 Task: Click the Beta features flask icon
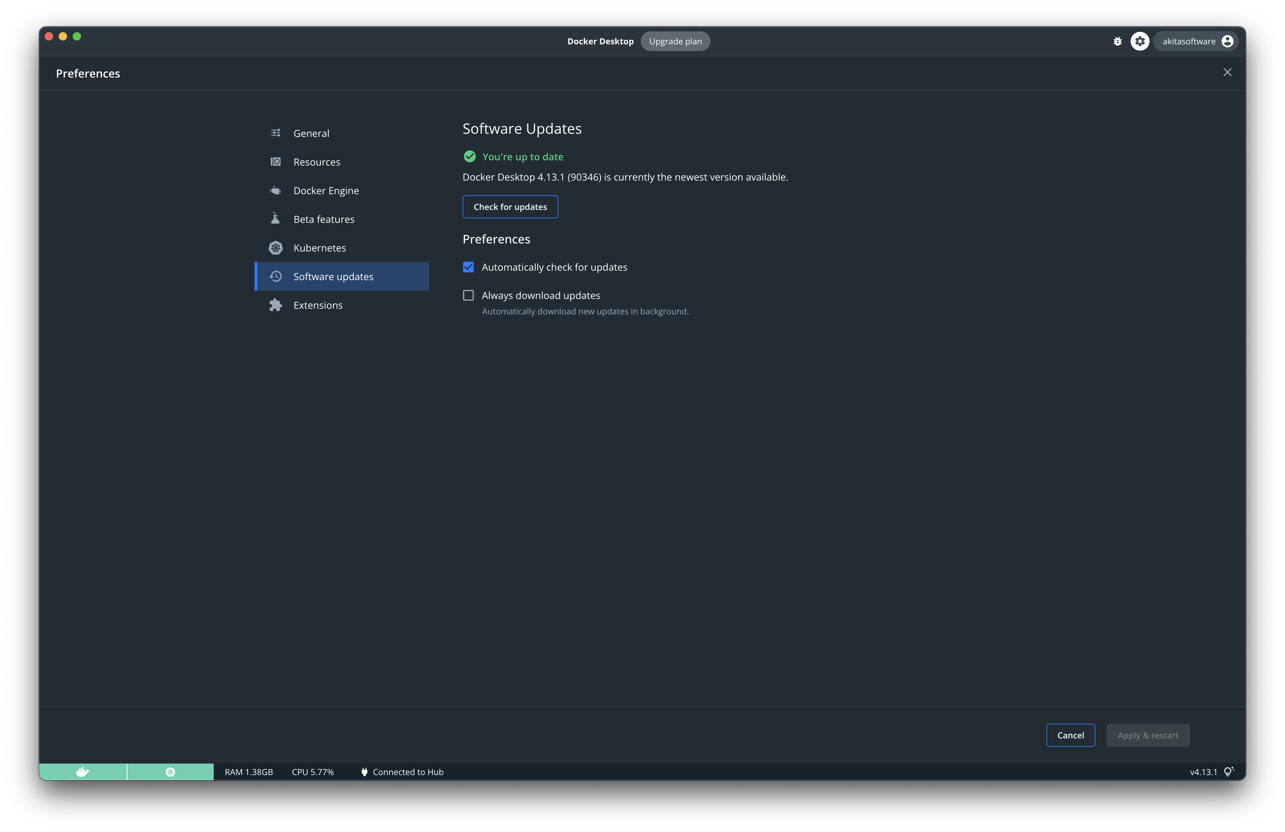(276, 219)
